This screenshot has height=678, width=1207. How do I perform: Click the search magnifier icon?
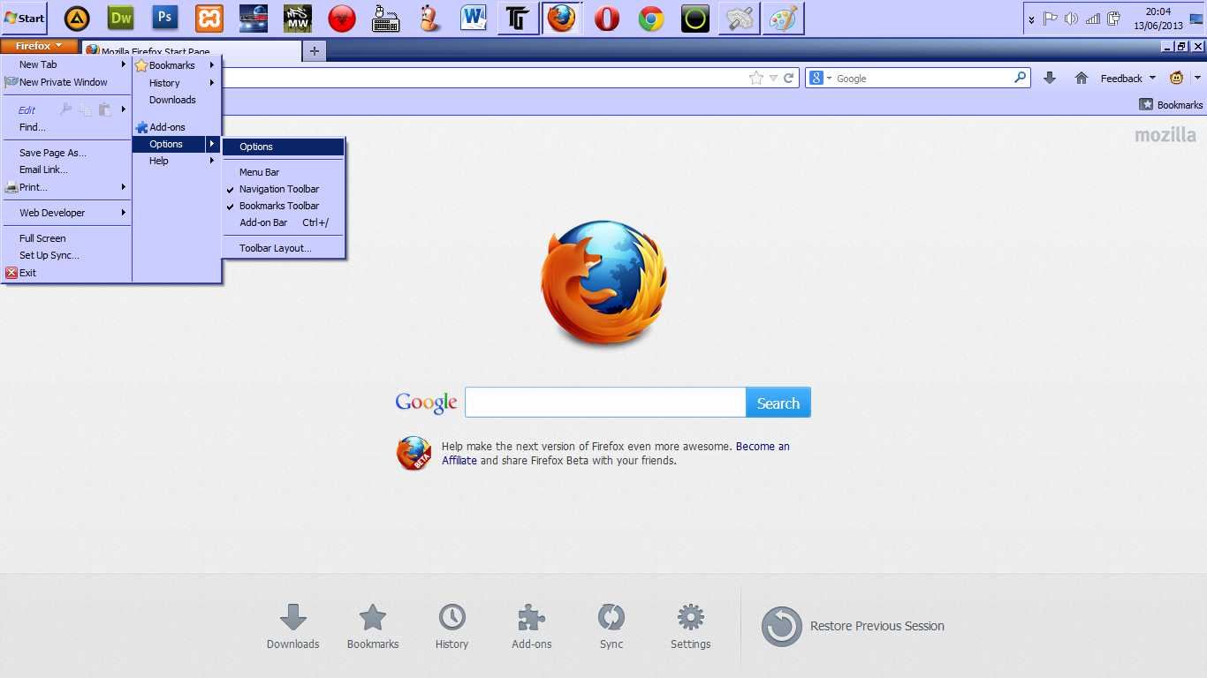(x=1021, y=78)
